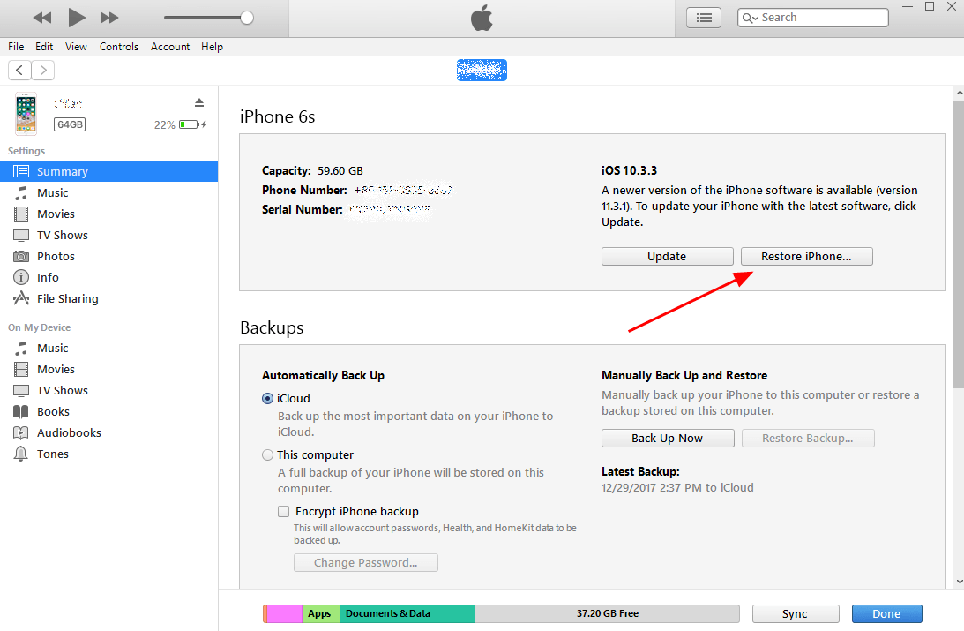Open Audiobooks under On My Device

click(x=108, y=433)
